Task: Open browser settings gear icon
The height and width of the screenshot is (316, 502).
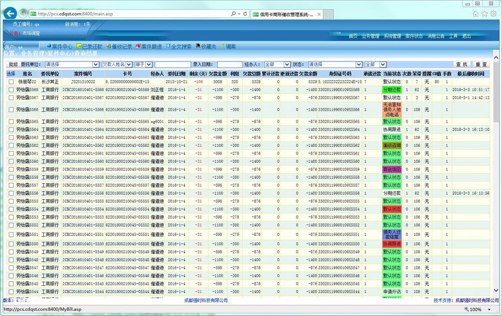Action: tap(494, 14)
